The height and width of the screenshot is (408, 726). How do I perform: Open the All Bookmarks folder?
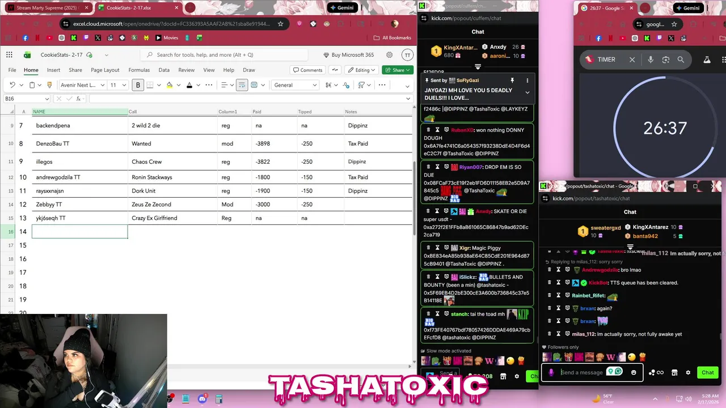[x=392, y=37]
